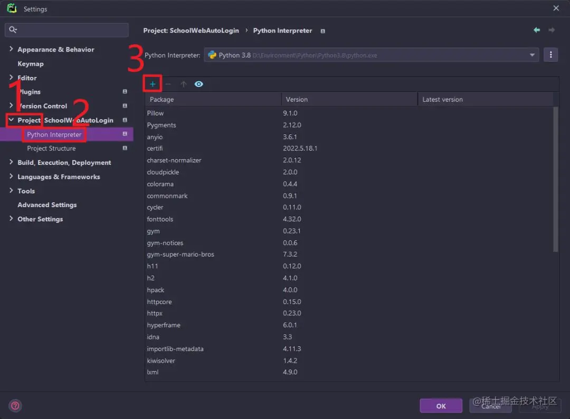
Task: Click Python logo in interpreter combo box
Action: tap(212, 55)
